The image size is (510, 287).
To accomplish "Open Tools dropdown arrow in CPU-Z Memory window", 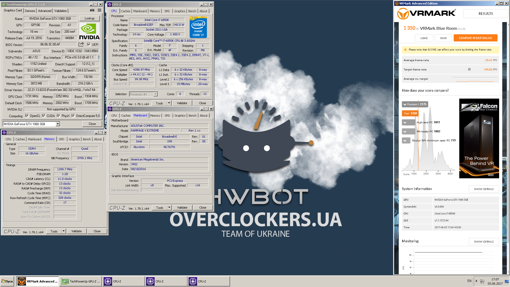I will pyautogui.click(x=63, y=231).
